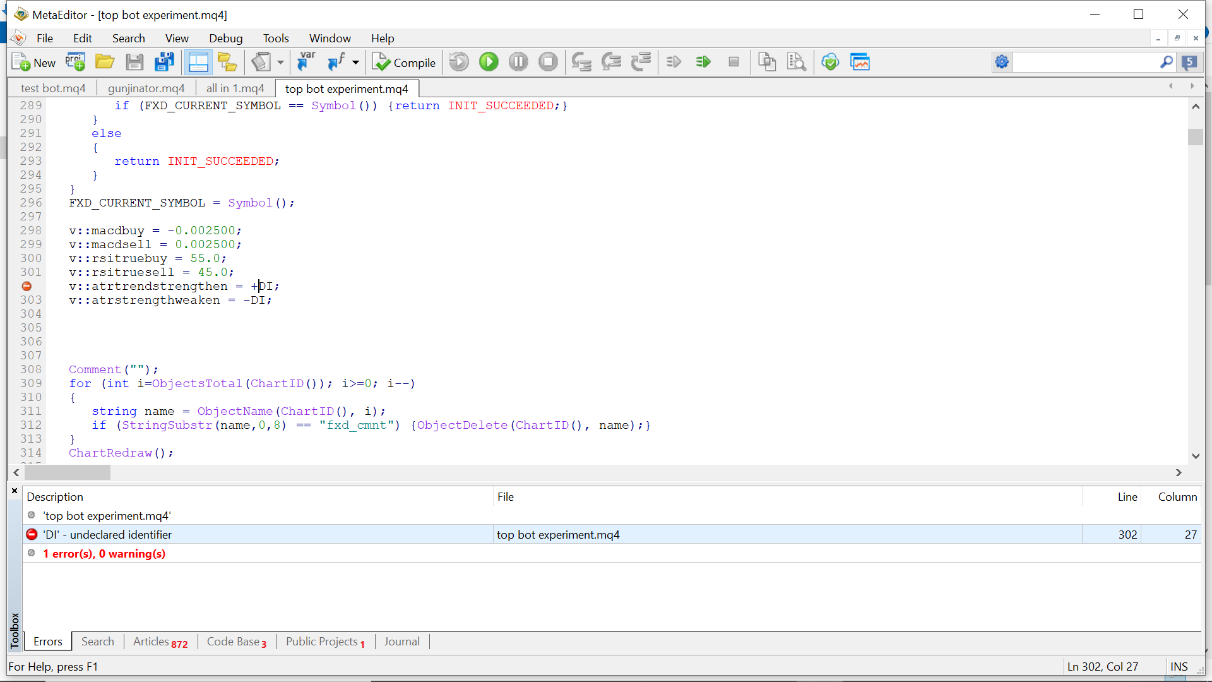Open a file with folder icon
Viewport: 1212px width, 682px height.
pyautogui.click(x=105, y=63)
